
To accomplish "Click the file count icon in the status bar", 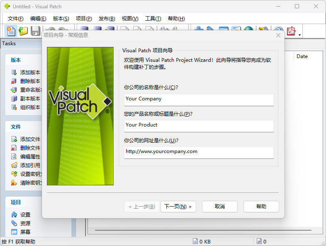I will [259, 241].
